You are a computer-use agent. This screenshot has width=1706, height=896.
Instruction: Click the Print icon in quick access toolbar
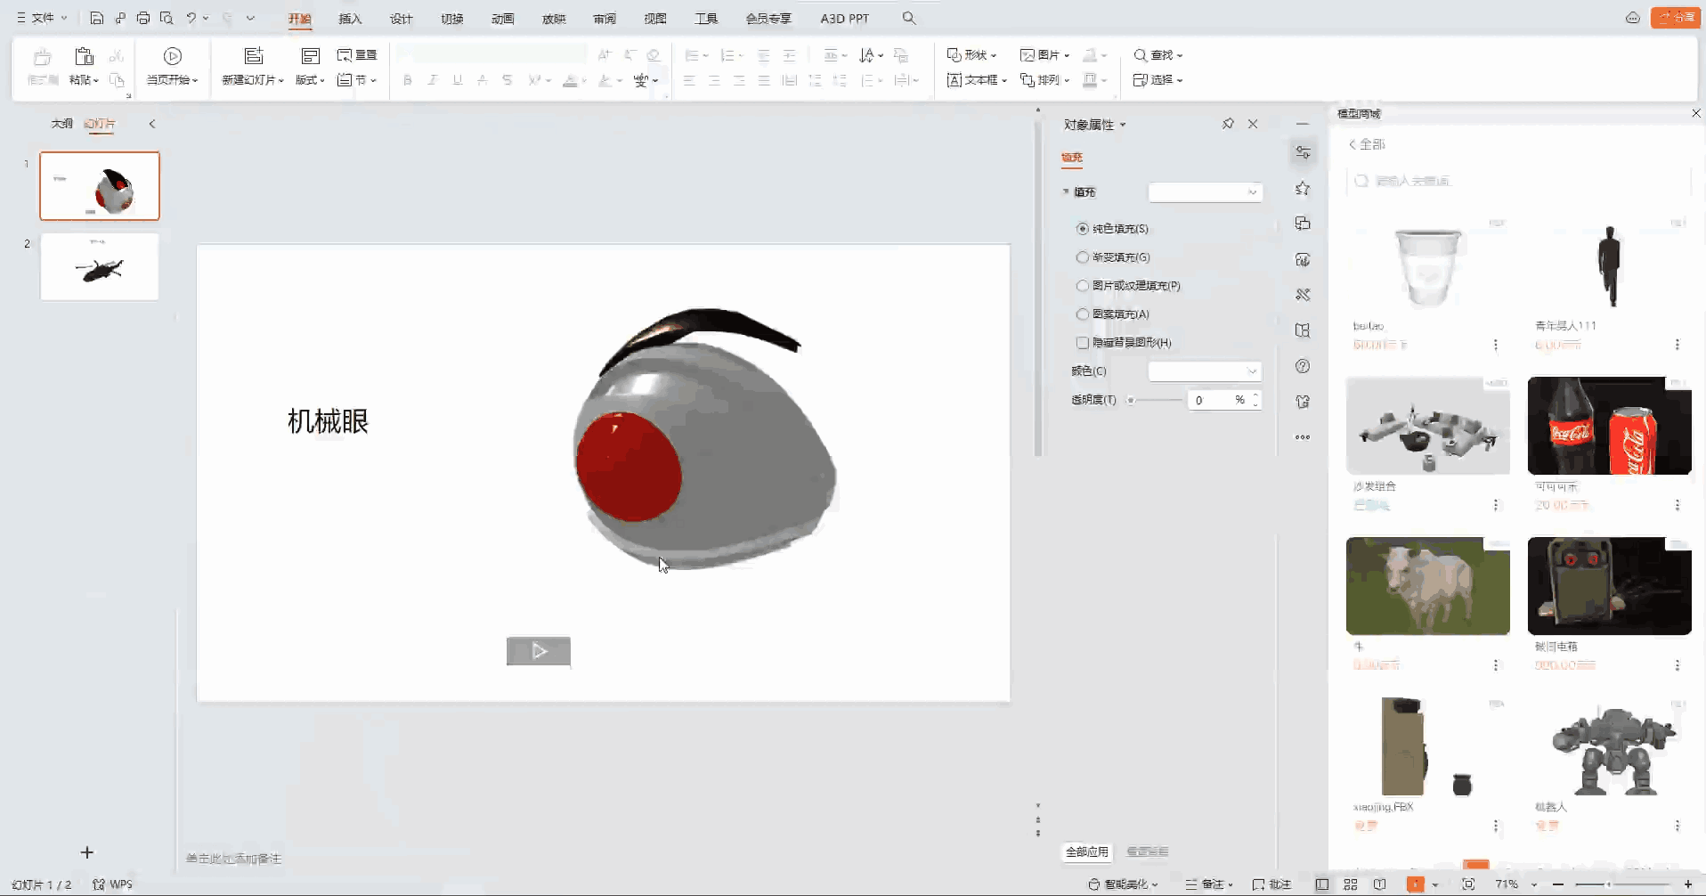(143, 18)
